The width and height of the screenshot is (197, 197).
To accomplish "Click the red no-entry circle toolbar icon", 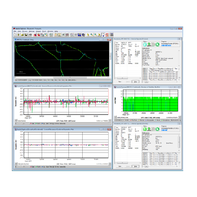I will [107, 35].
